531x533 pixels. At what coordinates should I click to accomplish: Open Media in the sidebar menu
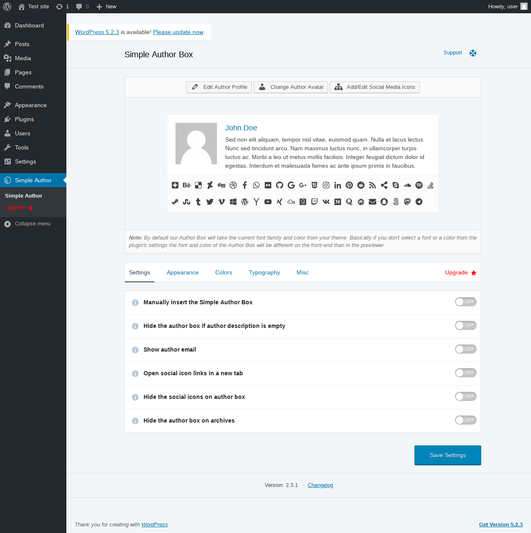point(33,58)
